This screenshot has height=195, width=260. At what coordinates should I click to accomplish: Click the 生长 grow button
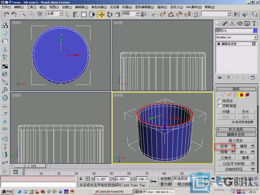246,111
